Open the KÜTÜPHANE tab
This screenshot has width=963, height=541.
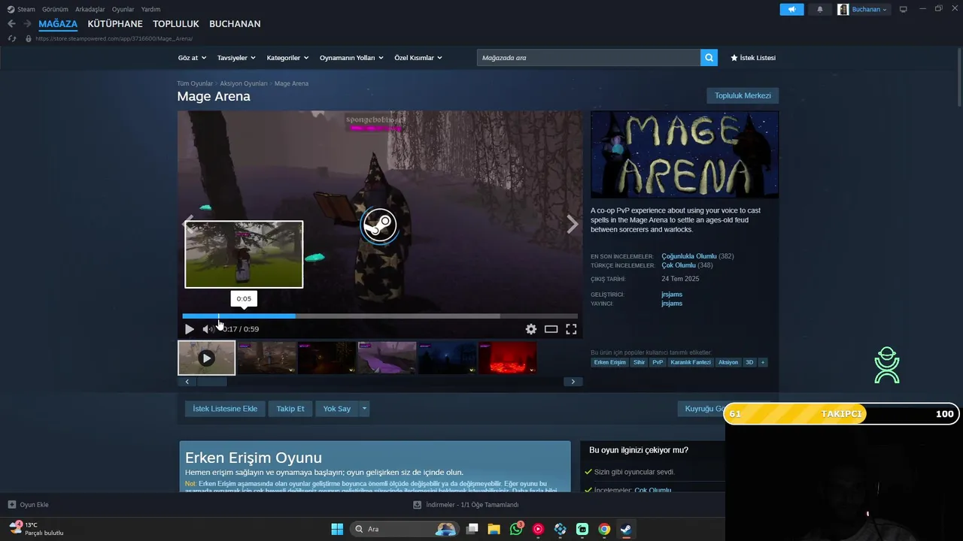(x=115, y=24)
